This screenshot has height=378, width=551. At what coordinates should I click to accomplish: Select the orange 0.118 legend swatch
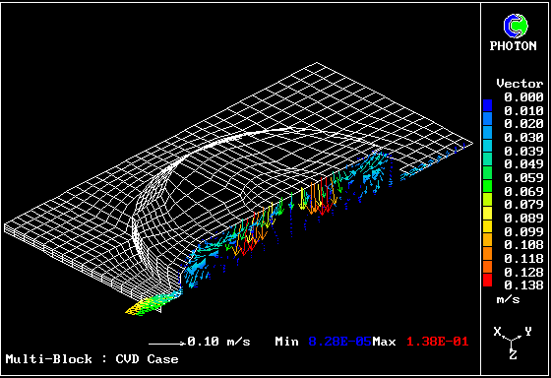487,253
